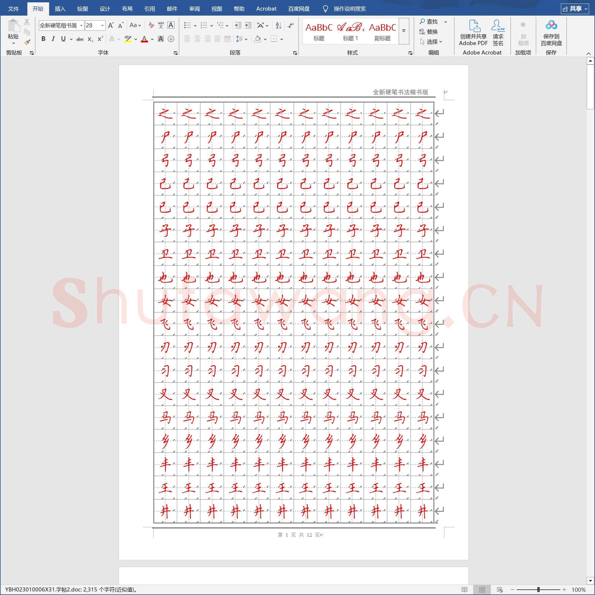Click the Clear Formatting eraser icon
This screenshot has width=595, height=595.
tap(151, 25)
